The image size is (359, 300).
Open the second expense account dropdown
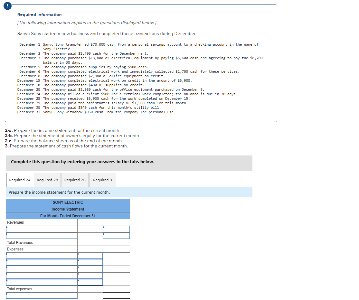42,262
